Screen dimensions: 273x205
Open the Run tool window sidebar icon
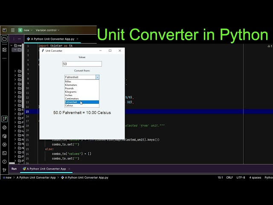tap(5, 119)
